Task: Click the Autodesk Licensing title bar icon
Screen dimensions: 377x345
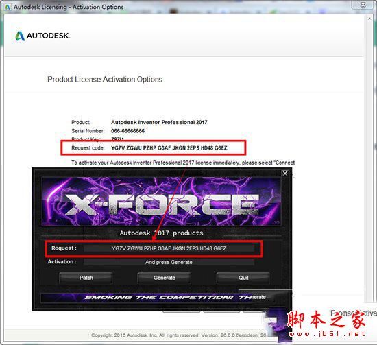Action: tap(8, 7)
